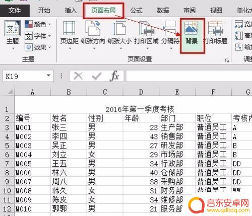This screenshot has height=216, width=252.
Task: Select column D header
Action: click(141, 92)
